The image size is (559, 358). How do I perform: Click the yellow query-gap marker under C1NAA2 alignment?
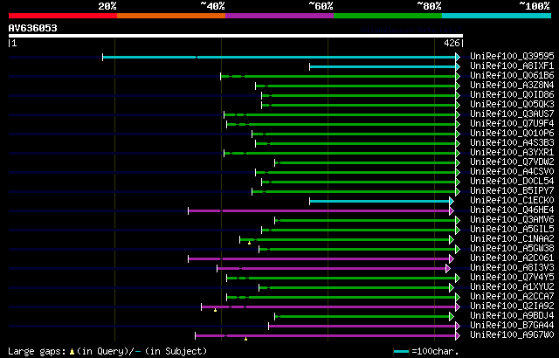[x=249, y=243]
